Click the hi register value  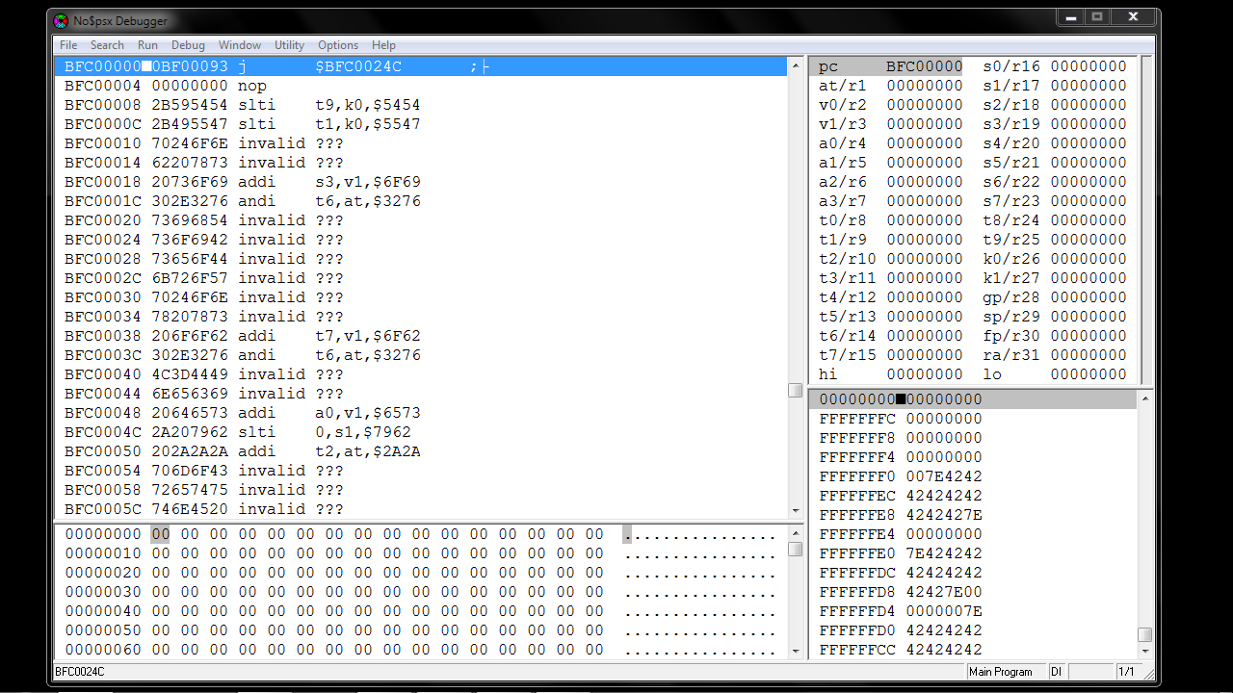pyautogui.click(x=925, y=374)
